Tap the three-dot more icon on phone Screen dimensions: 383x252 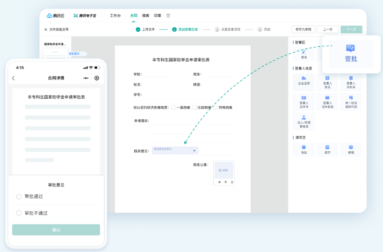86,78
